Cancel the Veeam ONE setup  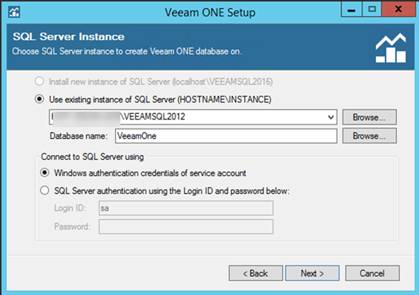[x=372, y=273]
